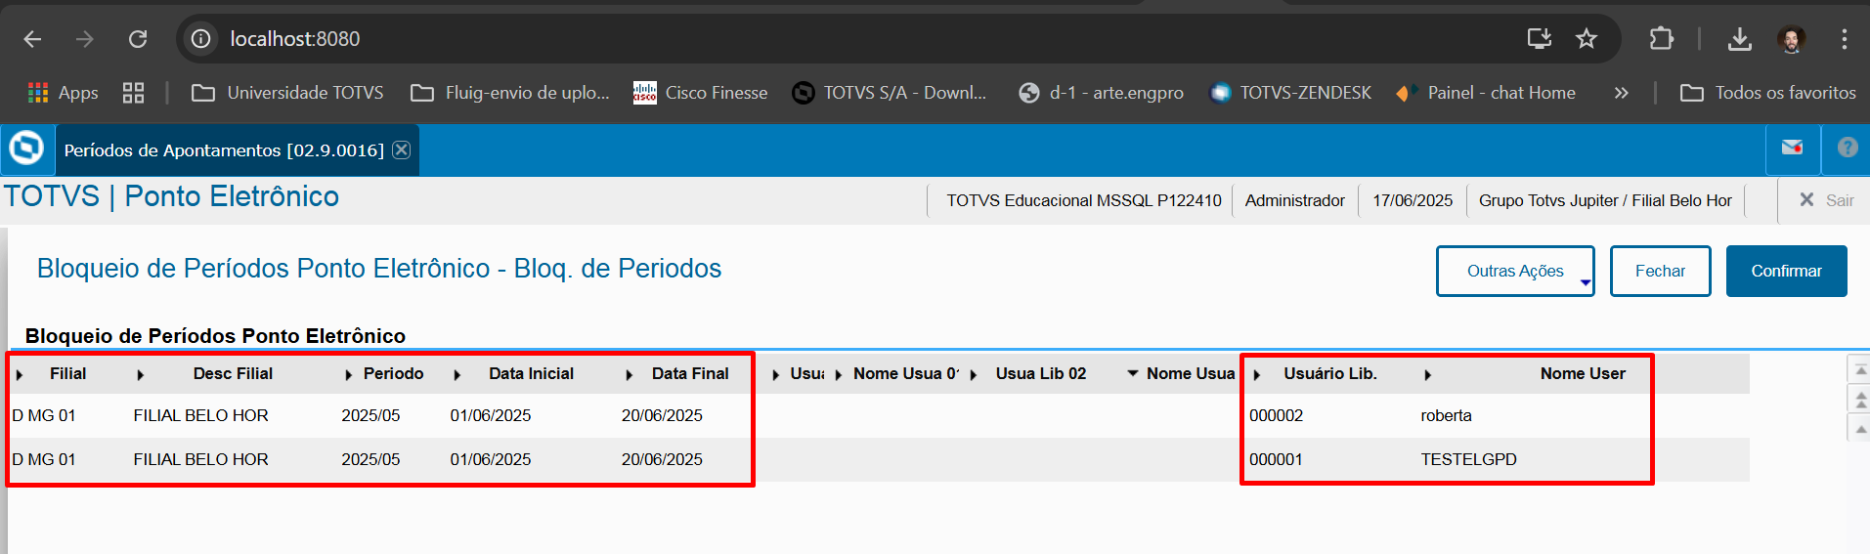1870x554 pixels.
Task: Click Usua Lib 02 column header
Action: click(1041, 373)
